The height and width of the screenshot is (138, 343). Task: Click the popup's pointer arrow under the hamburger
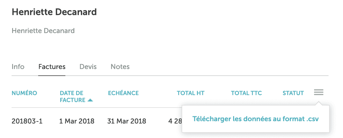[318, 103]
